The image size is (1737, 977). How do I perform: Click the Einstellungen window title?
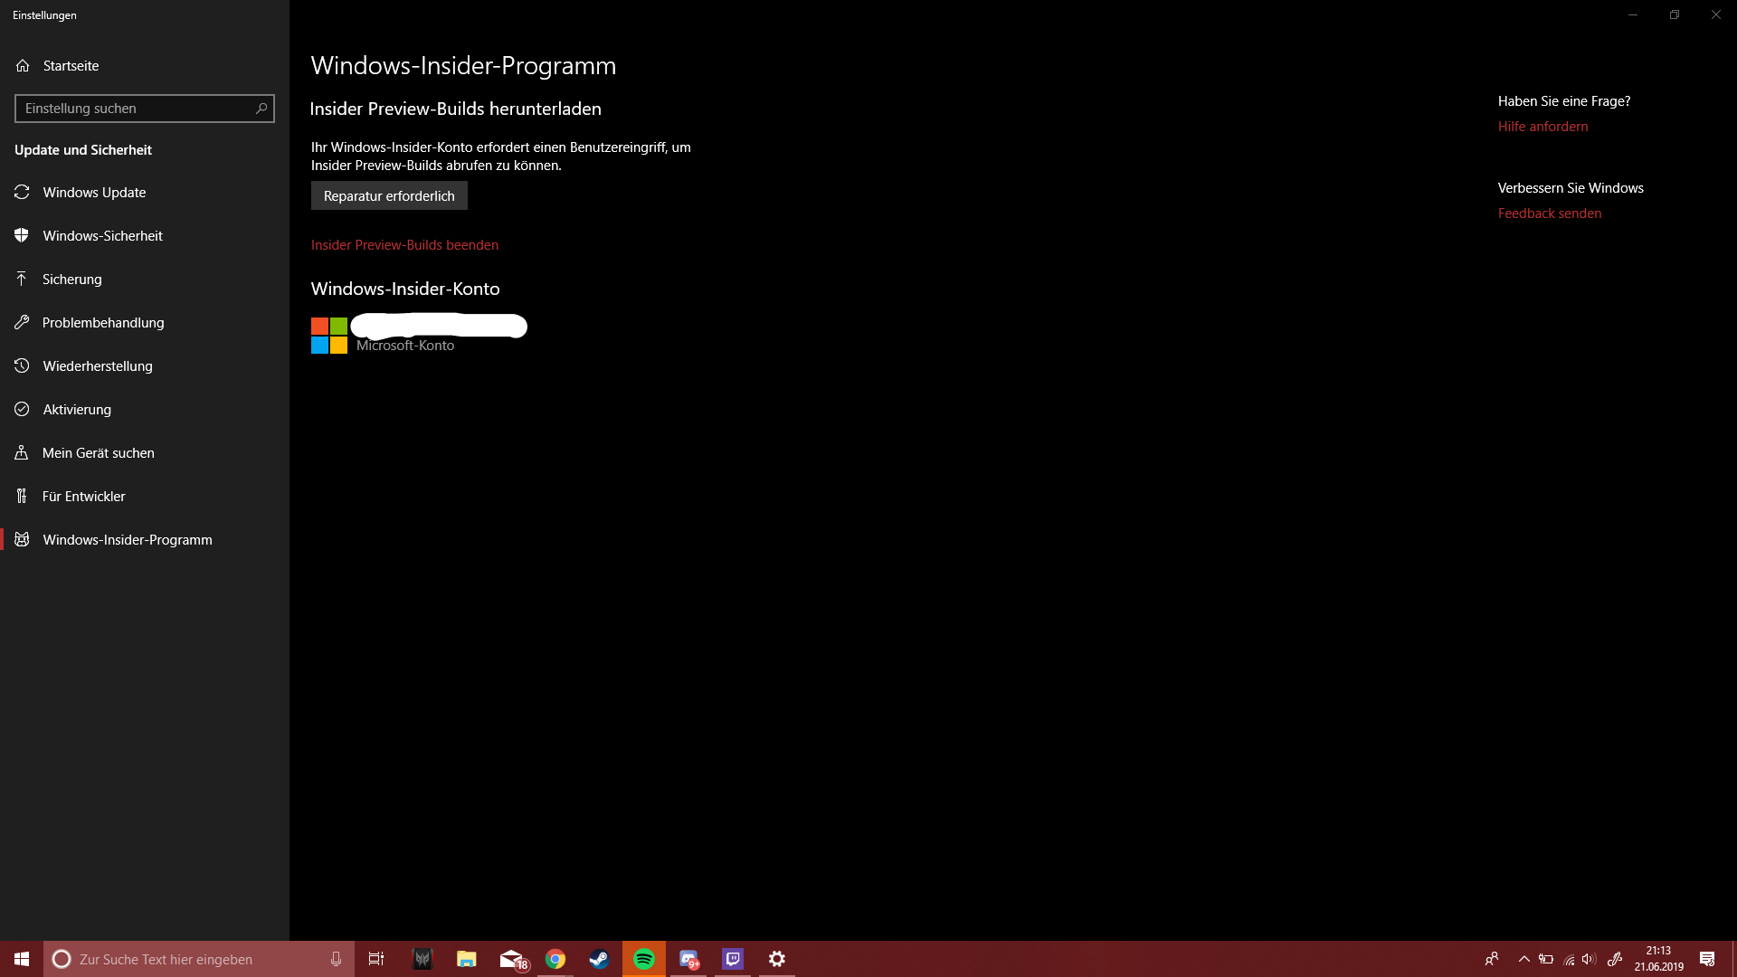tap(44, 15)
